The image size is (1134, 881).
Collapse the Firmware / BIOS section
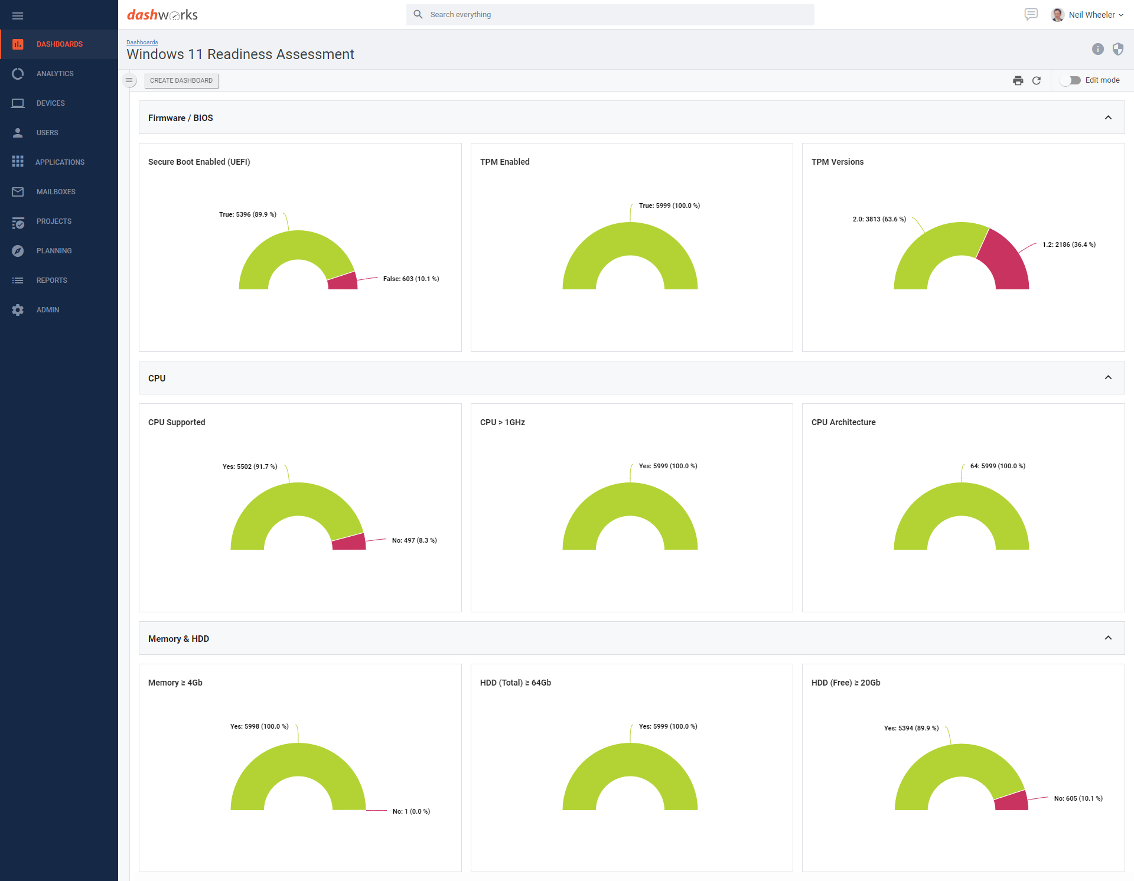click(x=1108, y=118)
